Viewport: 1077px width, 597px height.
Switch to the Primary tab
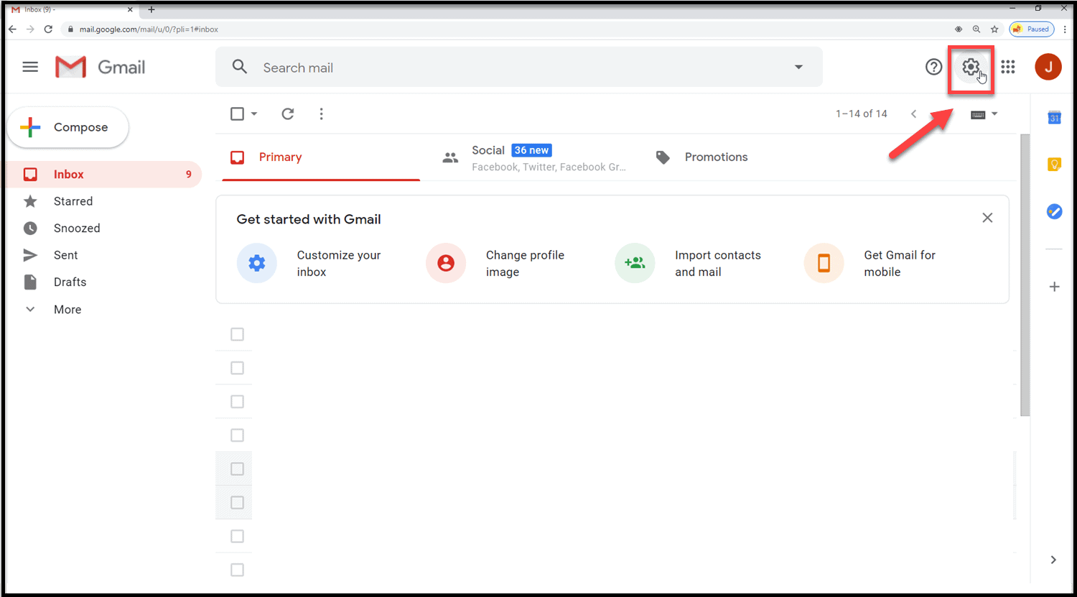pos(321,157)
